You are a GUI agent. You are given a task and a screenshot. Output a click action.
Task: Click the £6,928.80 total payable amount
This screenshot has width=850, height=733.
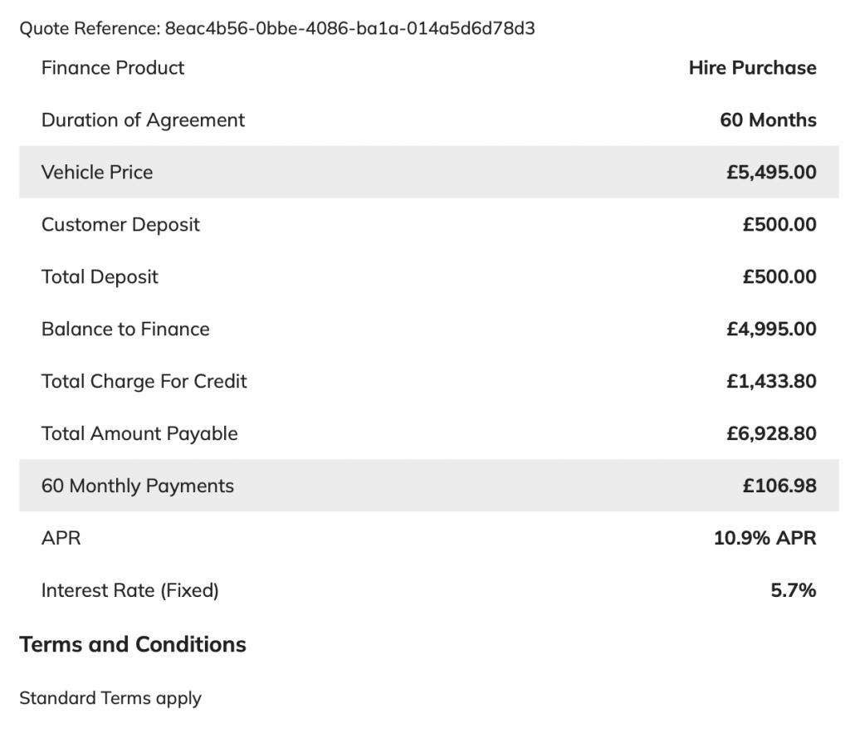(x=771, y=434)
